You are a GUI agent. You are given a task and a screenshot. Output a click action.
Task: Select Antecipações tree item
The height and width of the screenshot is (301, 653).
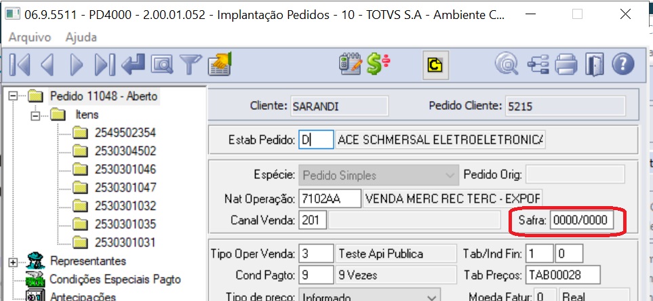83,297
